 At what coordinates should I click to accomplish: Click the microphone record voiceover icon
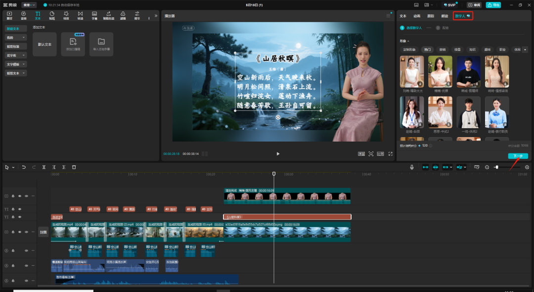pyautogui.click(x=411, y=167)
